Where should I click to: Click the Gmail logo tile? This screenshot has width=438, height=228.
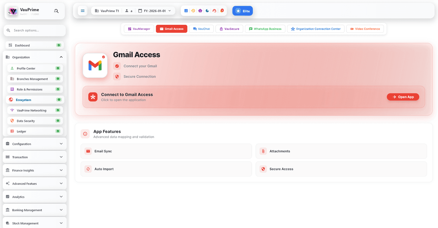tap(95, 65)
